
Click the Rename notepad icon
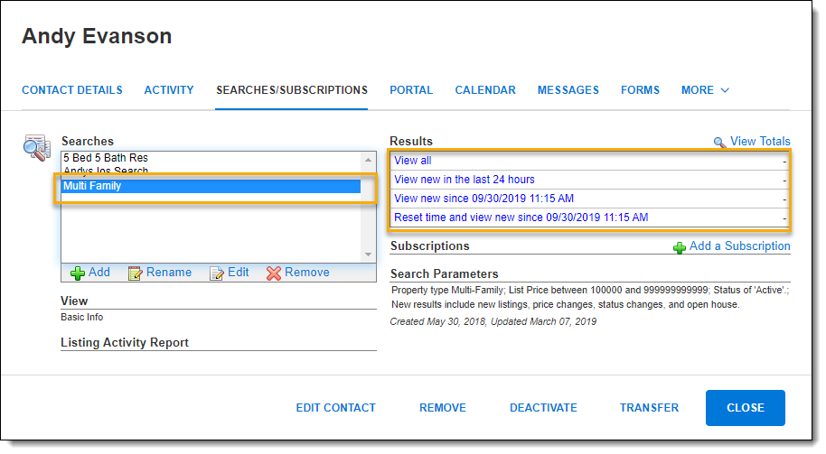135,273
